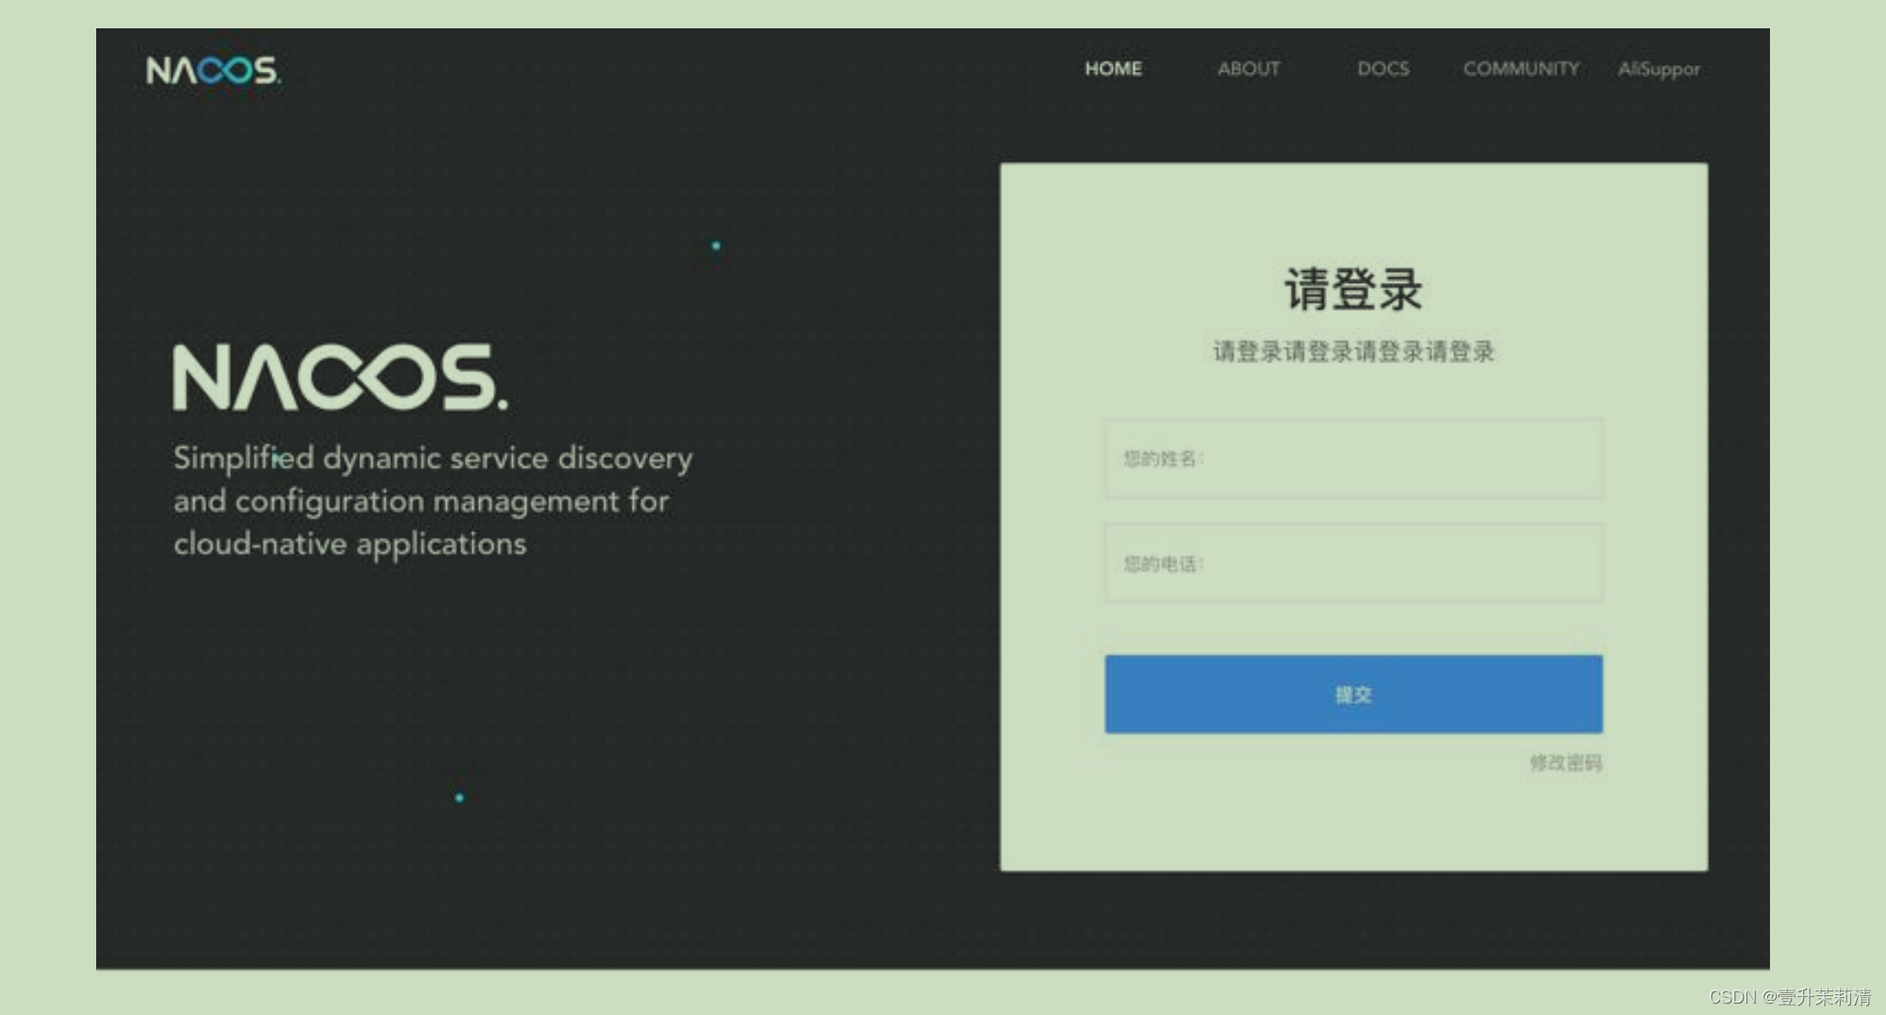Image resolution: width=1886 pixels, height=1015 pixels.
Task: Open the HOME menu item
Action: 1113,69
